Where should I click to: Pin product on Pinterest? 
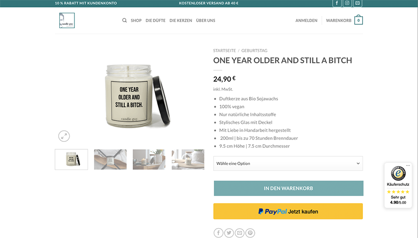250,233
